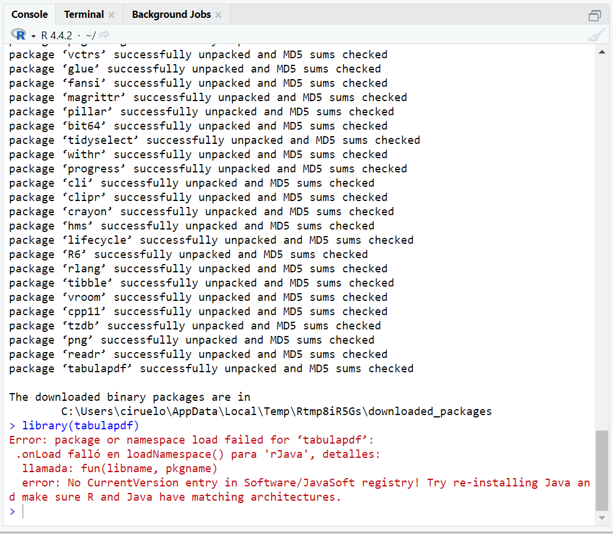Viewport: 613px width, 534px height.
Task: Click the package 'tabulapdf' unpacked line
Action: coord(211,369)
